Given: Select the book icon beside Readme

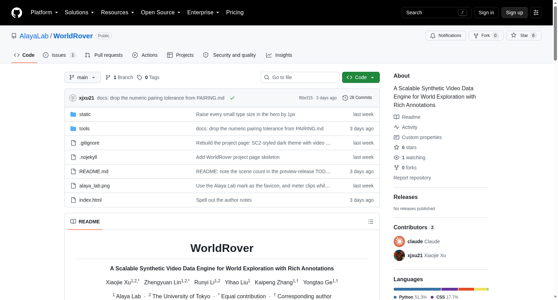Looking at the screenshot, I should (397, 117).
